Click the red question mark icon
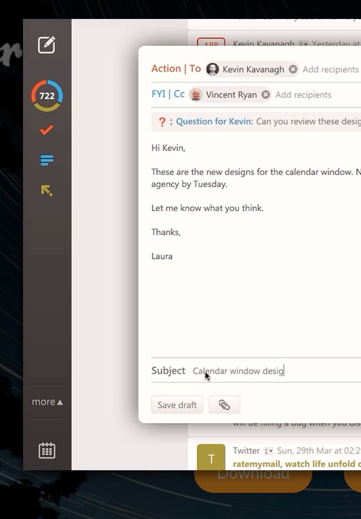The height and width of the screenshot is (519, 361). click(162, 122)
